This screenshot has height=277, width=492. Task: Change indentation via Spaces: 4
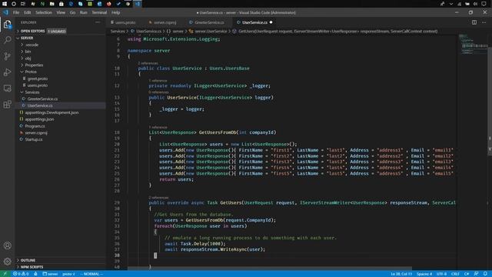point(424,274)
